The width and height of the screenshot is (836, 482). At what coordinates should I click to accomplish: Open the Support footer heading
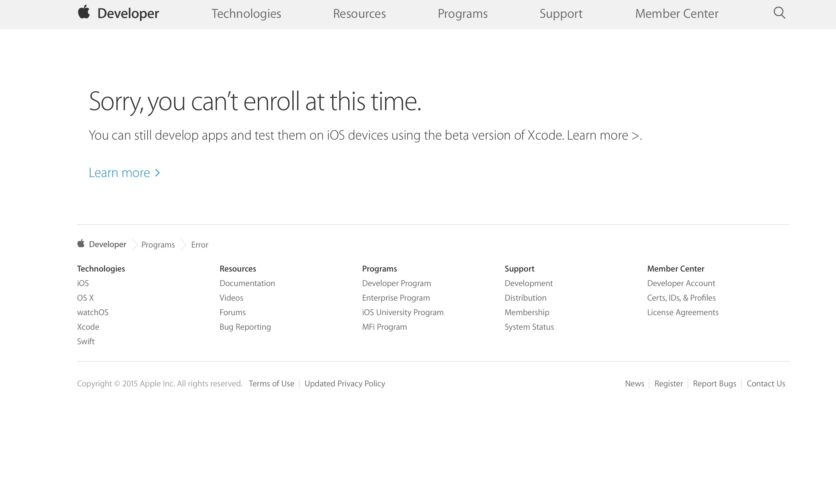tap(520, 269)
